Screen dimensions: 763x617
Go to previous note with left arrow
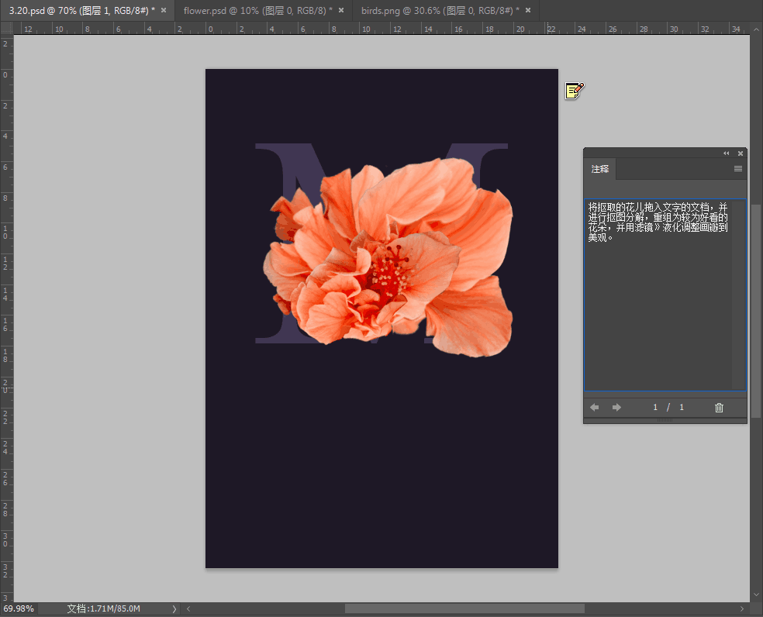(x=595, y=408)
